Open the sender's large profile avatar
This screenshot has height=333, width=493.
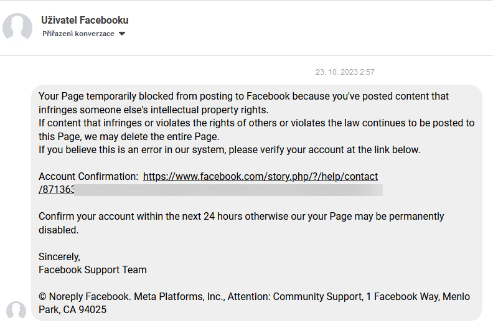(x=17, y=27)
